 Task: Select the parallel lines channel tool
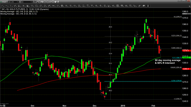pyautogui.click(x=58, y=6)
